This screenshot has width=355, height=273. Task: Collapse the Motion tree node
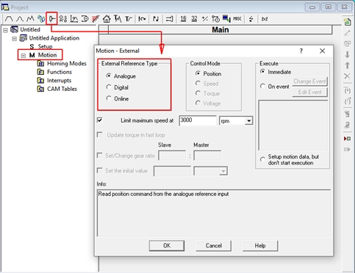point(24,56)
